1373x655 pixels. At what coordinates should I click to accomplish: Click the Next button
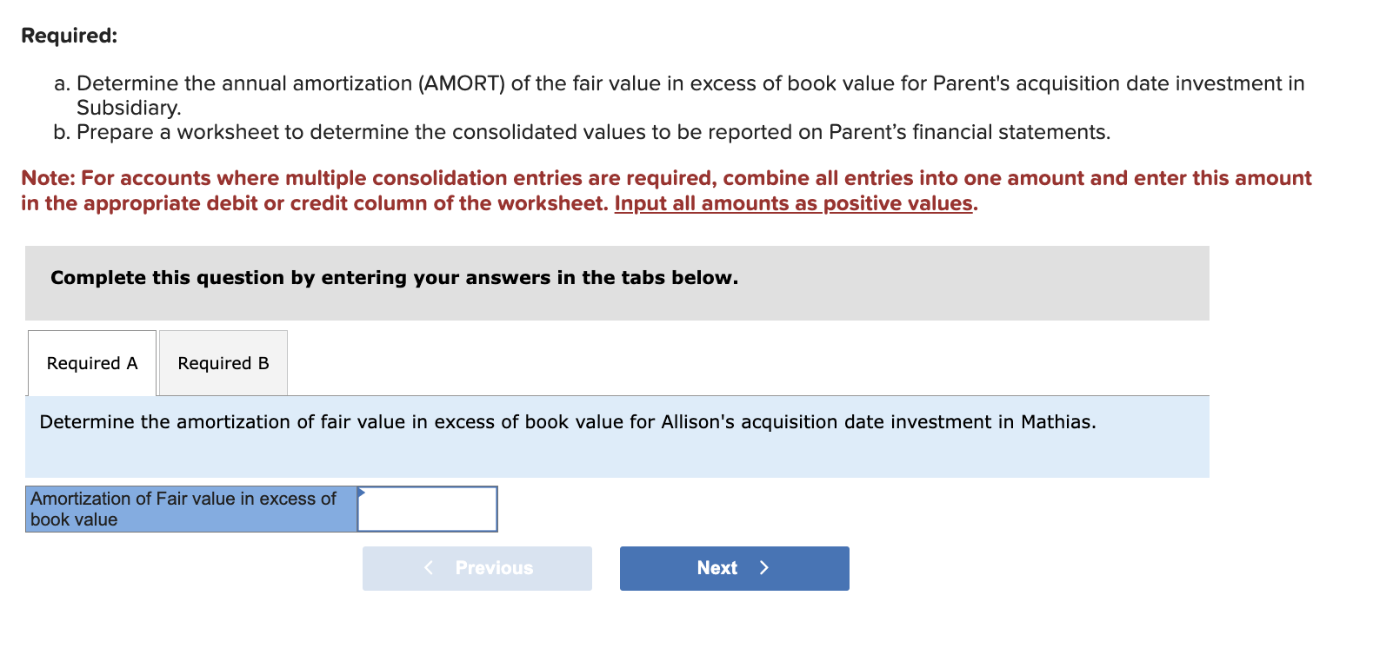(x=733, y=567)
